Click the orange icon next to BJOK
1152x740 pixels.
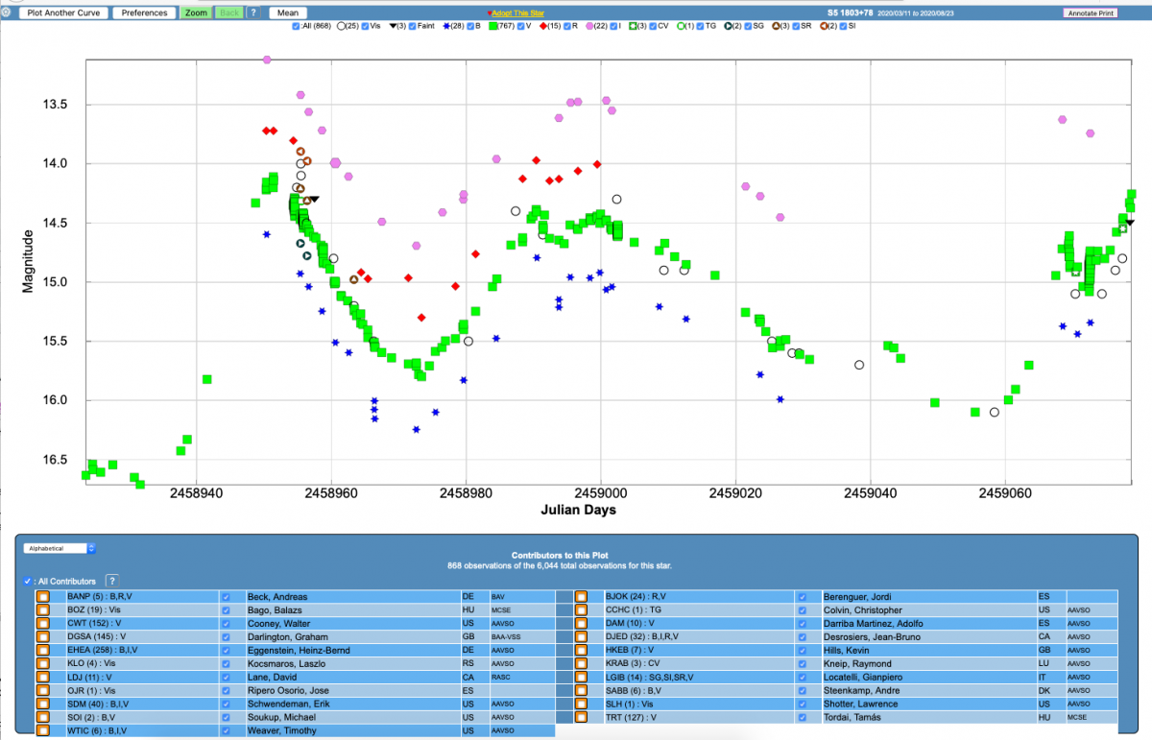581,597
